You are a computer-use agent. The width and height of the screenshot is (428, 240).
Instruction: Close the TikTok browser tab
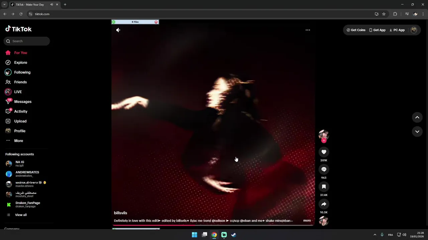pyautogui.click(x=57, y=5)
